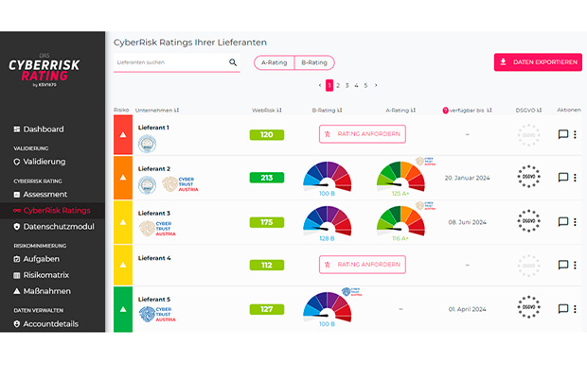Open three-dot actions menu for Lieferant 3
The image size is (587, 380).
(575, 222)
